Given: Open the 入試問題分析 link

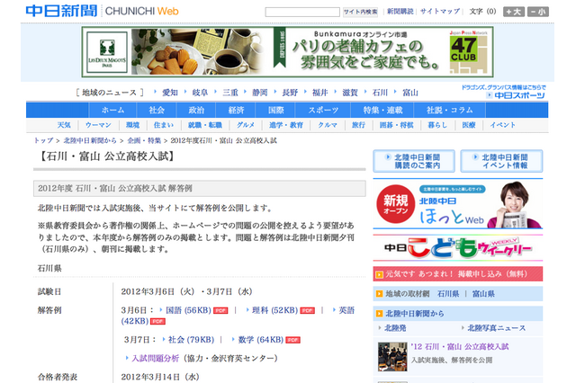Looking at the screenshot, I should [156, 358].
